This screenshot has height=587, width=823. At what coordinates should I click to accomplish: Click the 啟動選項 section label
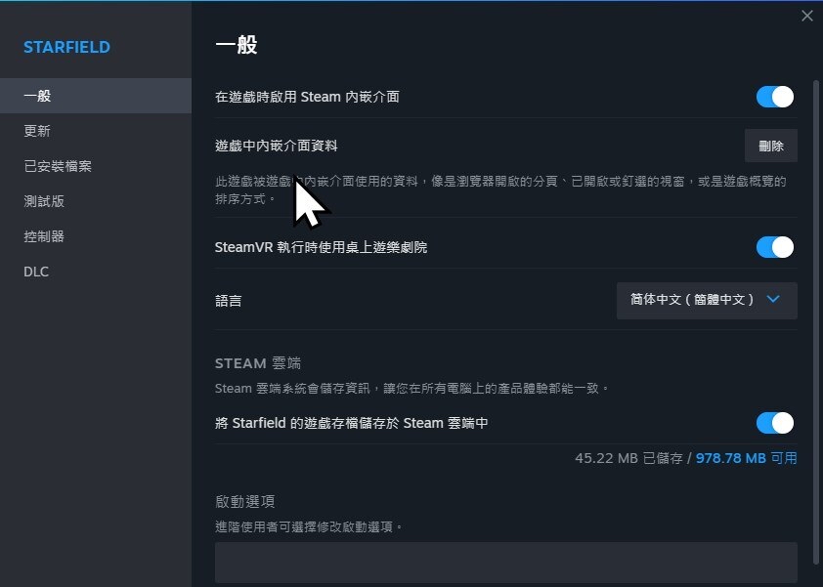244,501
